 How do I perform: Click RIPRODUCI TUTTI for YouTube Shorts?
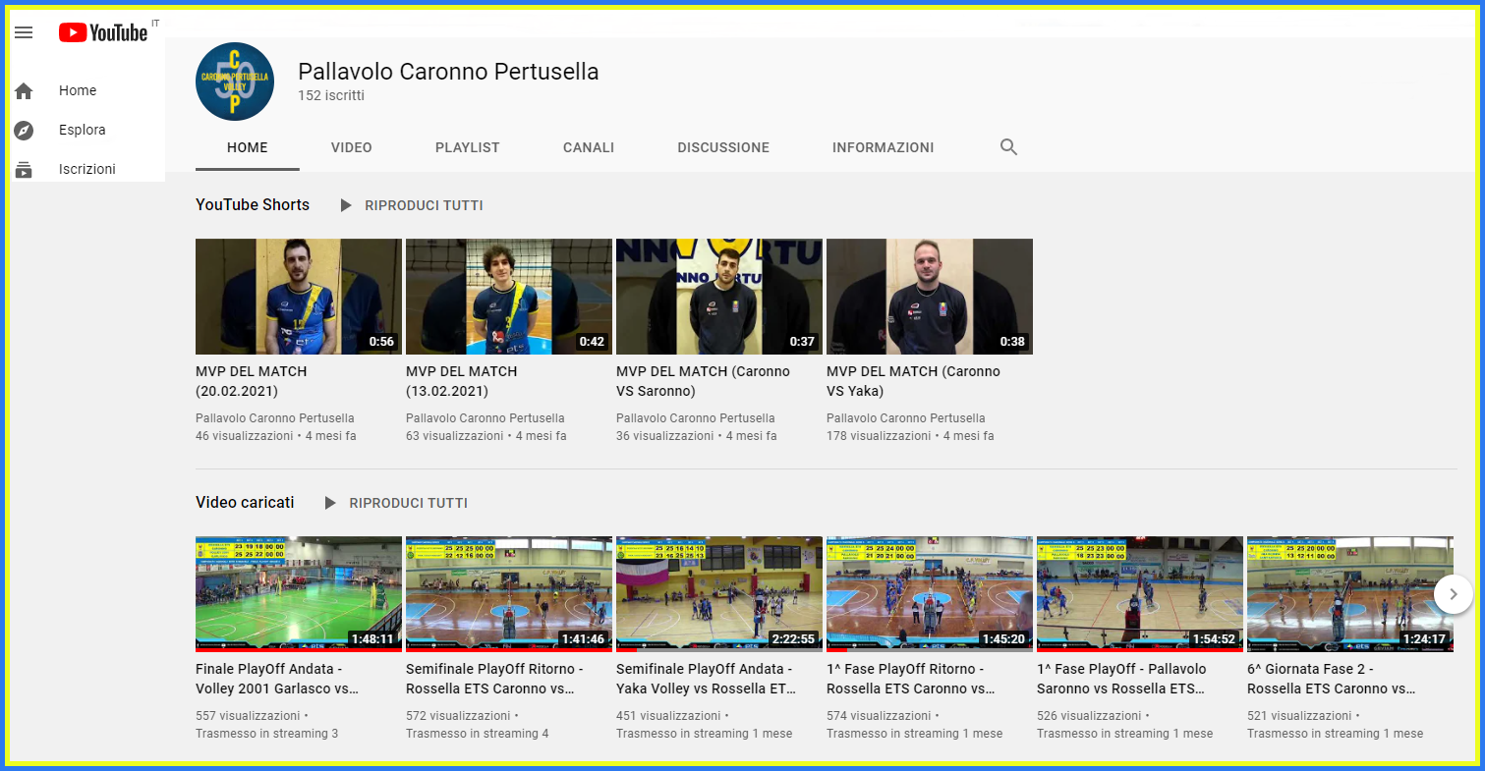coord(424,205)
